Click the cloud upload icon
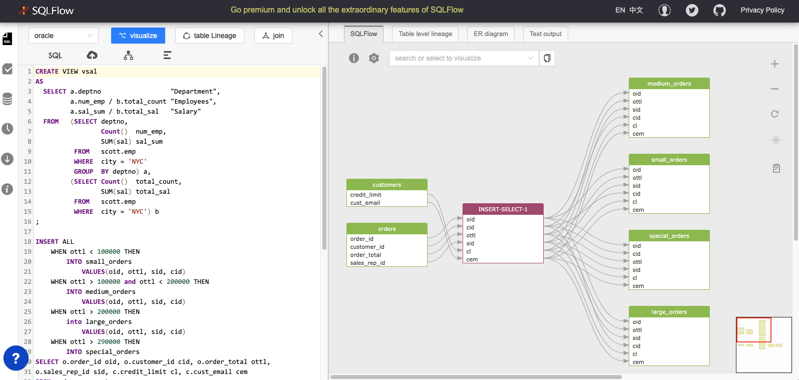The height and width of the screenshot is (380, 799). point(92,55)
